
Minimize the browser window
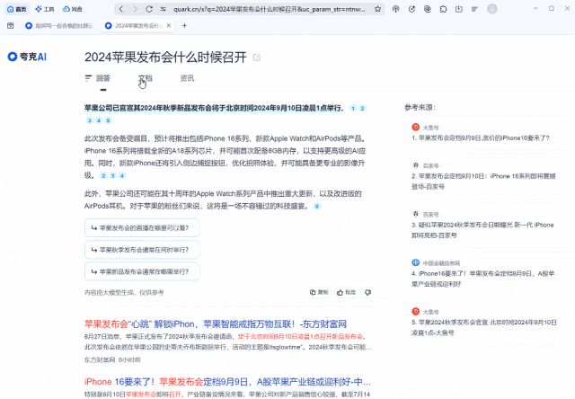[535, 8]
